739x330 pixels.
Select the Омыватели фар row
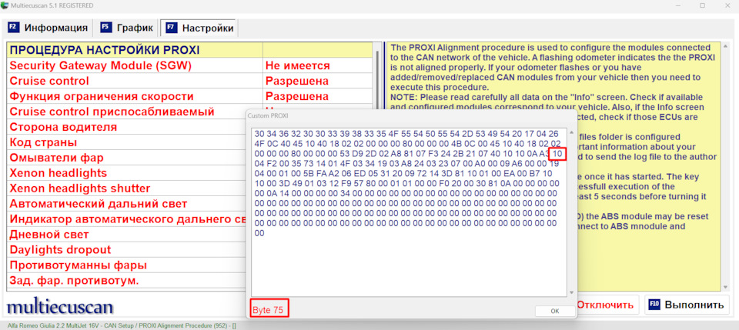pyautogui.click(x=127, y=158)
